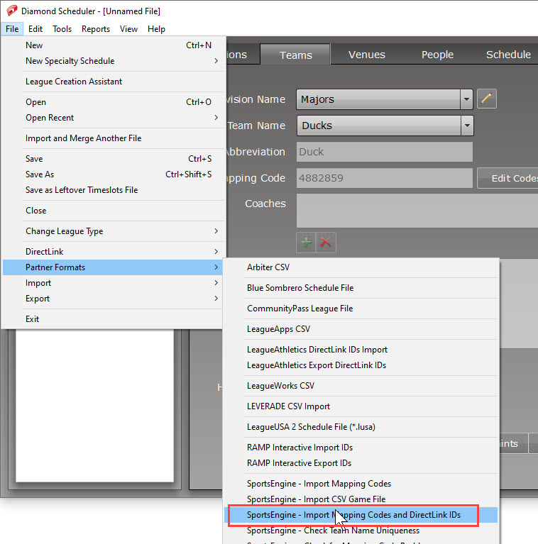Image resolution: width=538 pixels, height=544 pixels.
Task: Expand the Export submenu
Action: point(114,299)
